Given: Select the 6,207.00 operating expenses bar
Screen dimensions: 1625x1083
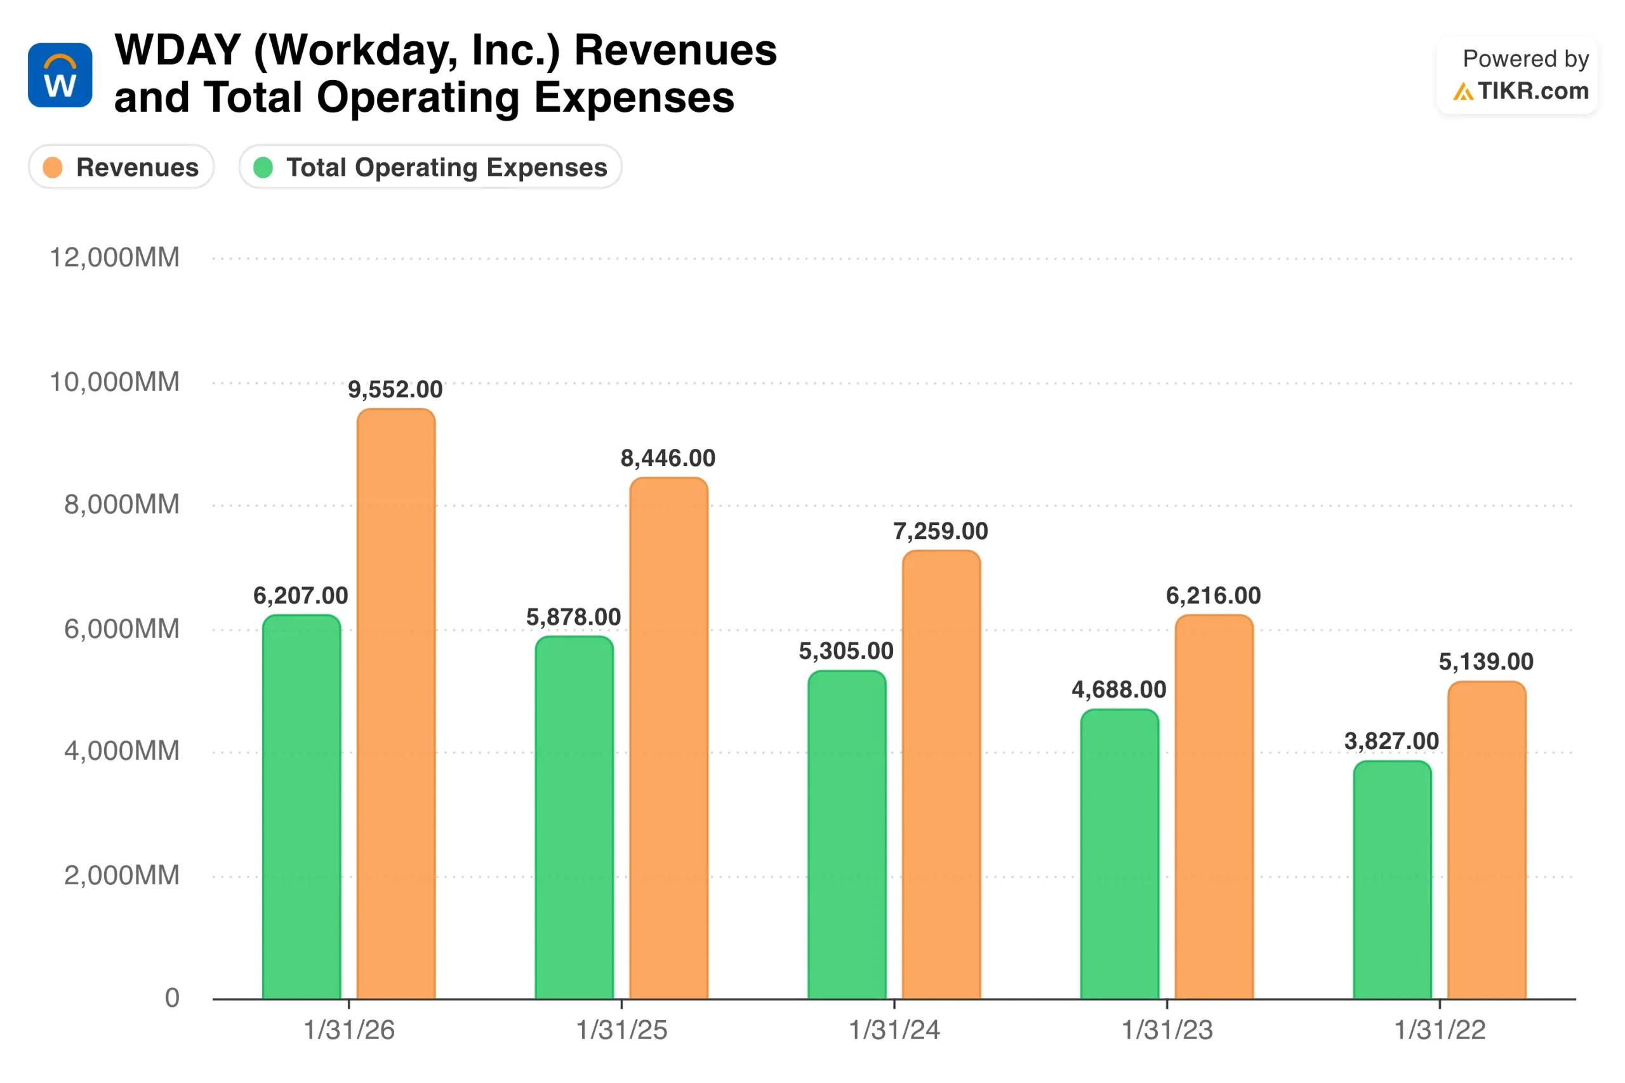Looking at the screenshot, I should click(301, 806).
